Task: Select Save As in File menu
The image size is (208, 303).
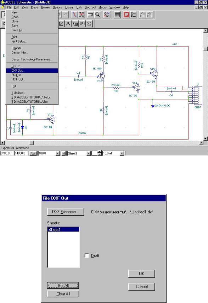Action: point(32,30)
